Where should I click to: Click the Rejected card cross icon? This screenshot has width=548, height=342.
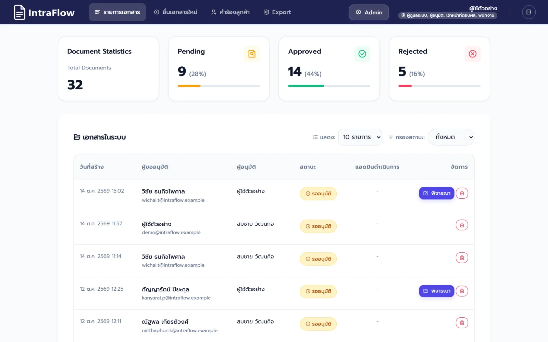473,54
